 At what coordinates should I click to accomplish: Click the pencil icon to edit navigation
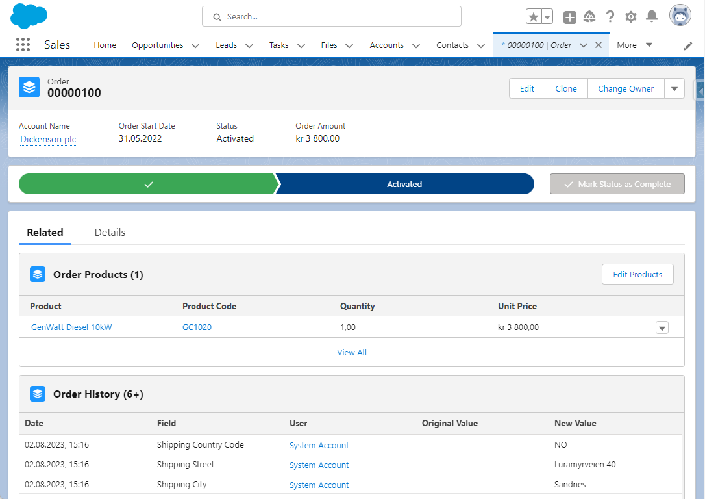[x=688, y=46]
